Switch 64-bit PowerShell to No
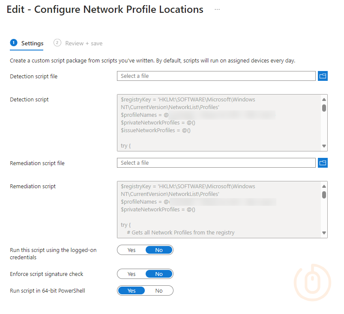The image size is (344, 314). (159, 291)
